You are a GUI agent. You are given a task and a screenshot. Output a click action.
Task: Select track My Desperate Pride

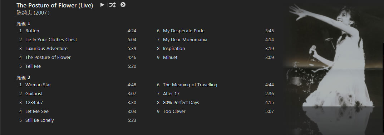tap(215, 31)
